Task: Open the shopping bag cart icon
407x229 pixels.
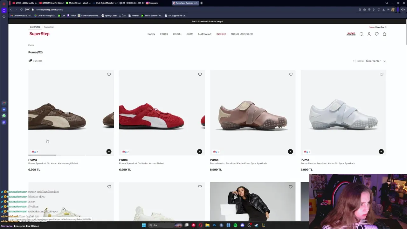Action: pyautogui.click(x=384, y=34)
